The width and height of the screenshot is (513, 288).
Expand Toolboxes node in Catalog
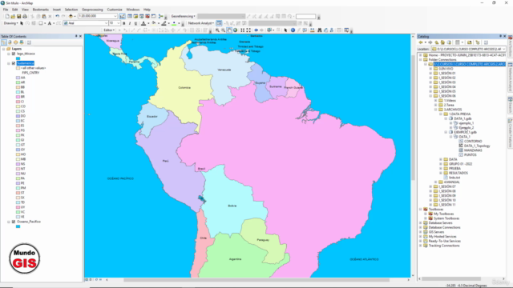[421, 210]
